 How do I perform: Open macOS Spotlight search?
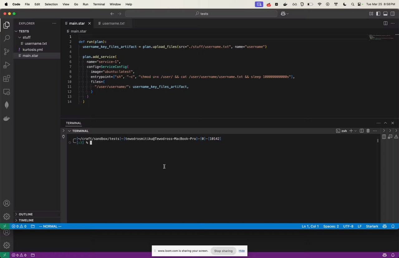(353, 4)
